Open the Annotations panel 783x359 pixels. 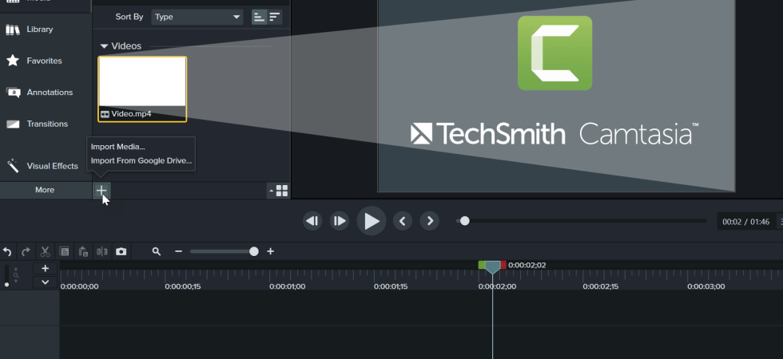[x=39, y=93]
